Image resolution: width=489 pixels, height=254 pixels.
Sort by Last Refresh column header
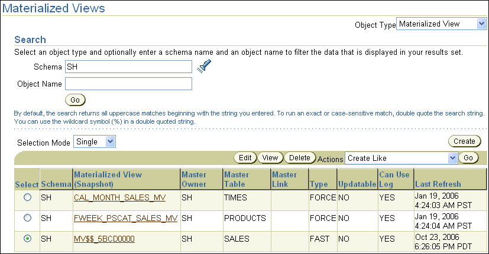click(438, 184)
